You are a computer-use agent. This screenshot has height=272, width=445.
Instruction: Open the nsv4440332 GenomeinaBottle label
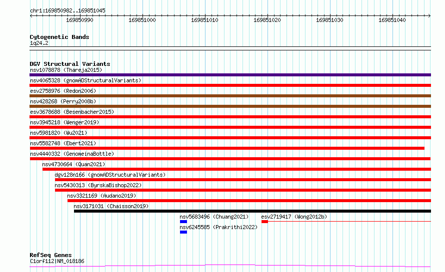pyautogui.click(x=72, y=154)
